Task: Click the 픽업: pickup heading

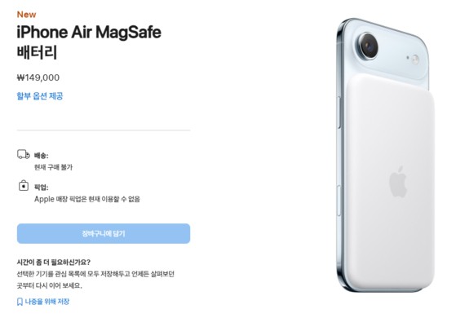Action: point(42,188)
